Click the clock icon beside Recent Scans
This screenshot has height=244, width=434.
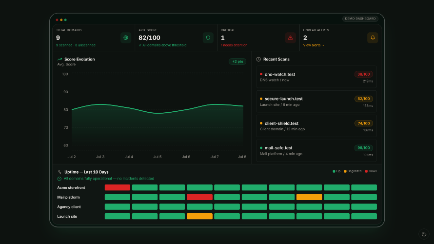(258, 59)
